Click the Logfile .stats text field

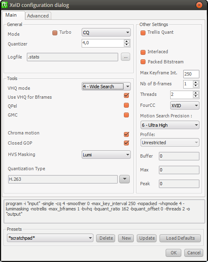[72, 57]
